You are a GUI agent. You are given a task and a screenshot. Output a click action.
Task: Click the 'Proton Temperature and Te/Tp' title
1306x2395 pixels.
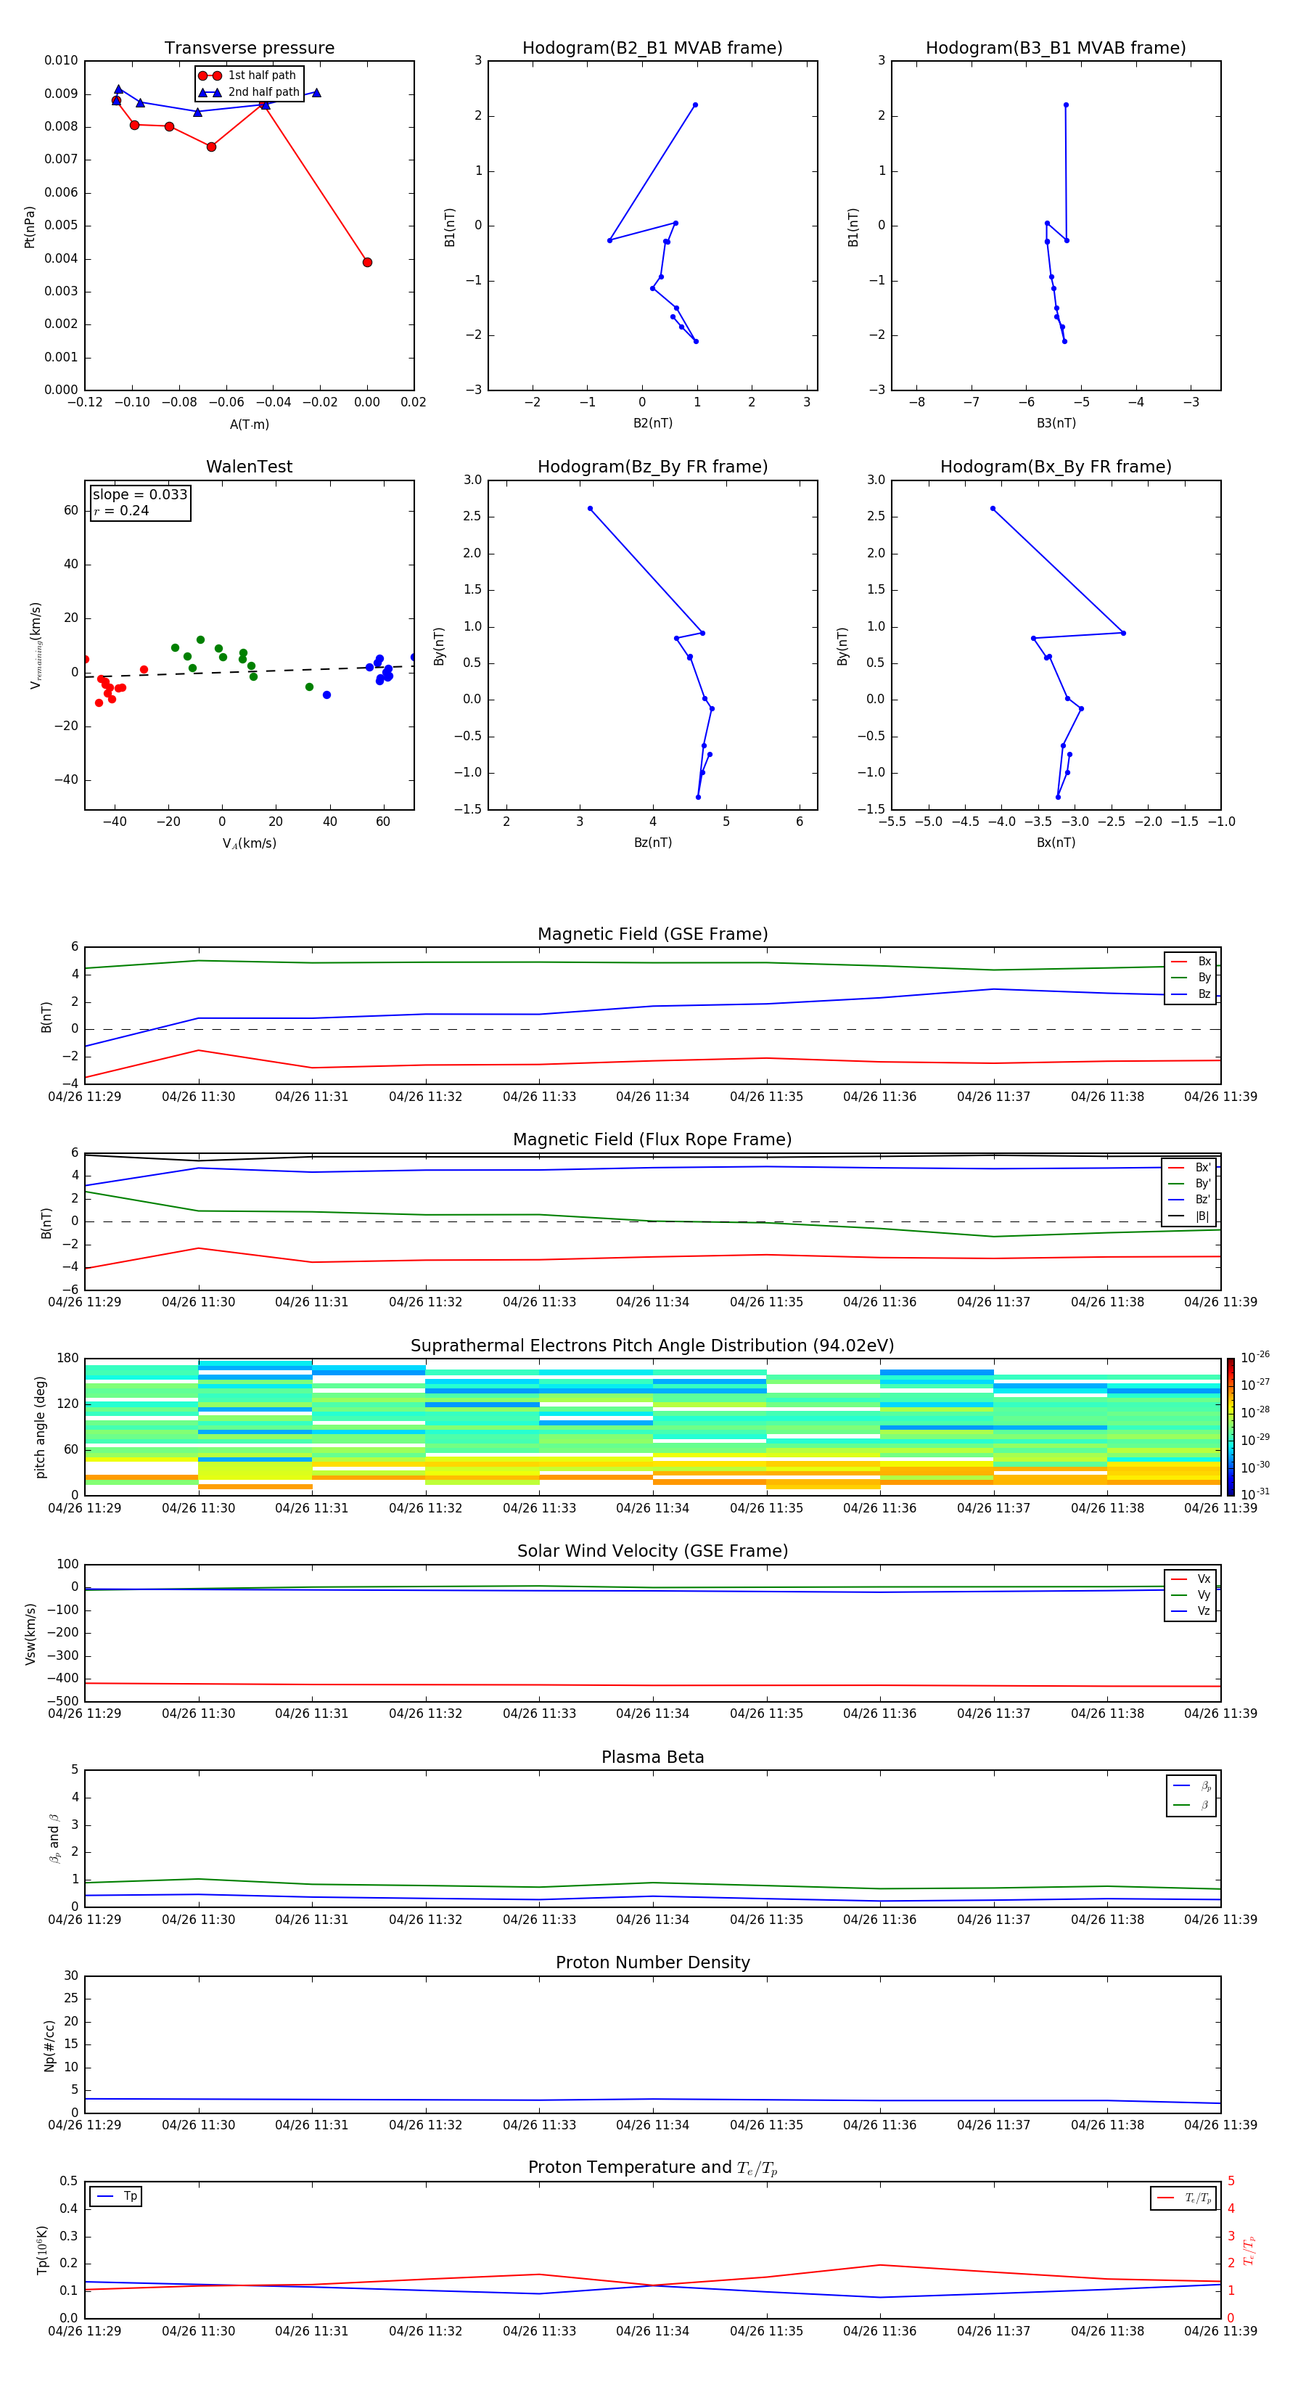point(652,2168)
